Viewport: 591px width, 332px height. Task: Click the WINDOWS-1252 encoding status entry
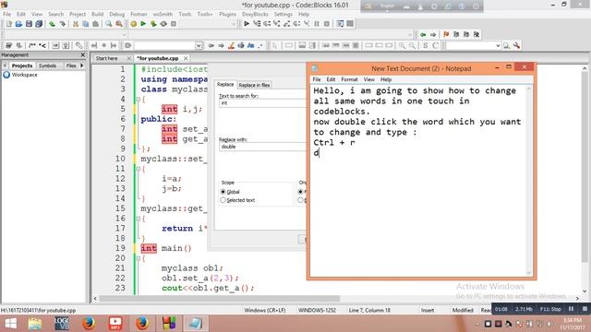(317, 310)
